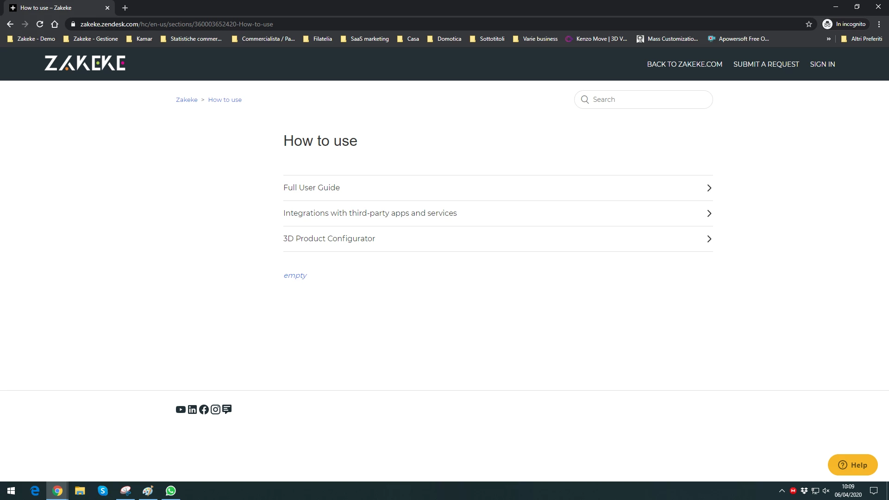Click the bookmark star in address bar

809,24
